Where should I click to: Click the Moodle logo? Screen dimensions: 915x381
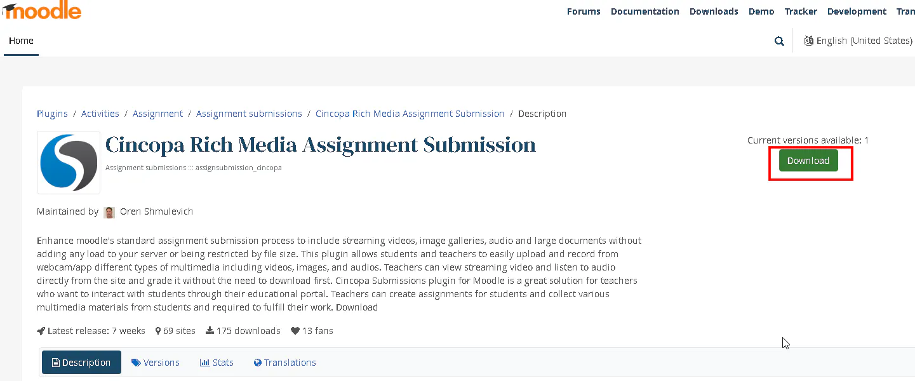[41, 10]
